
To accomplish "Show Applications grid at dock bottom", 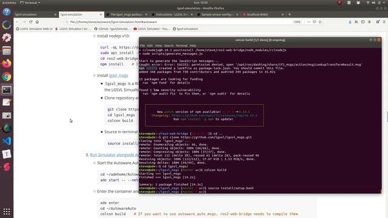I will [x=7, y=211].
